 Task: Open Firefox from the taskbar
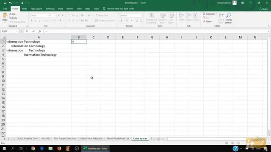(x=59, y=148)
